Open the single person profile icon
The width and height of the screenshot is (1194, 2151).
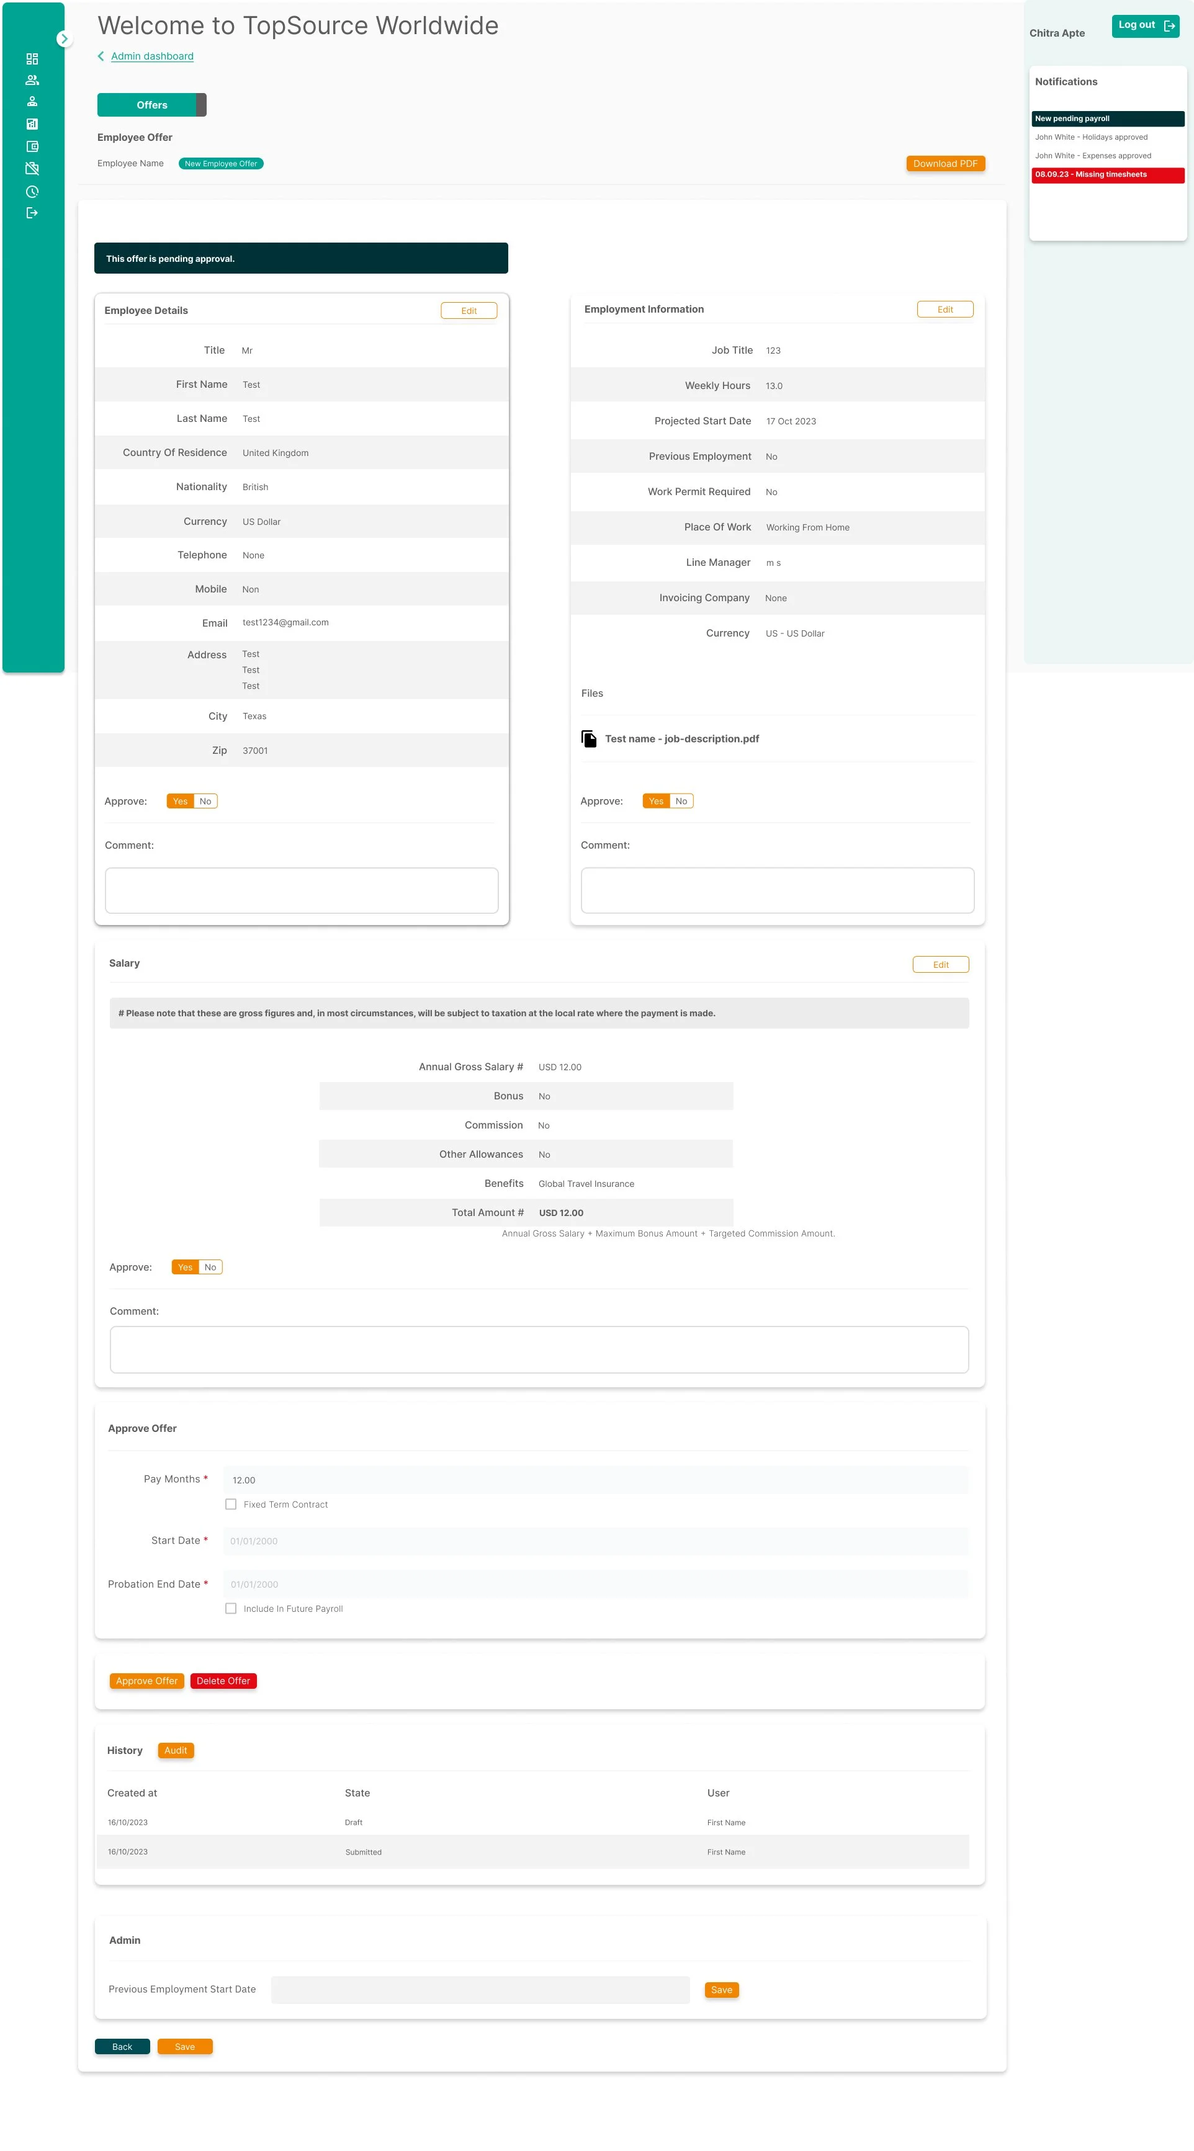tap(32, 101)
